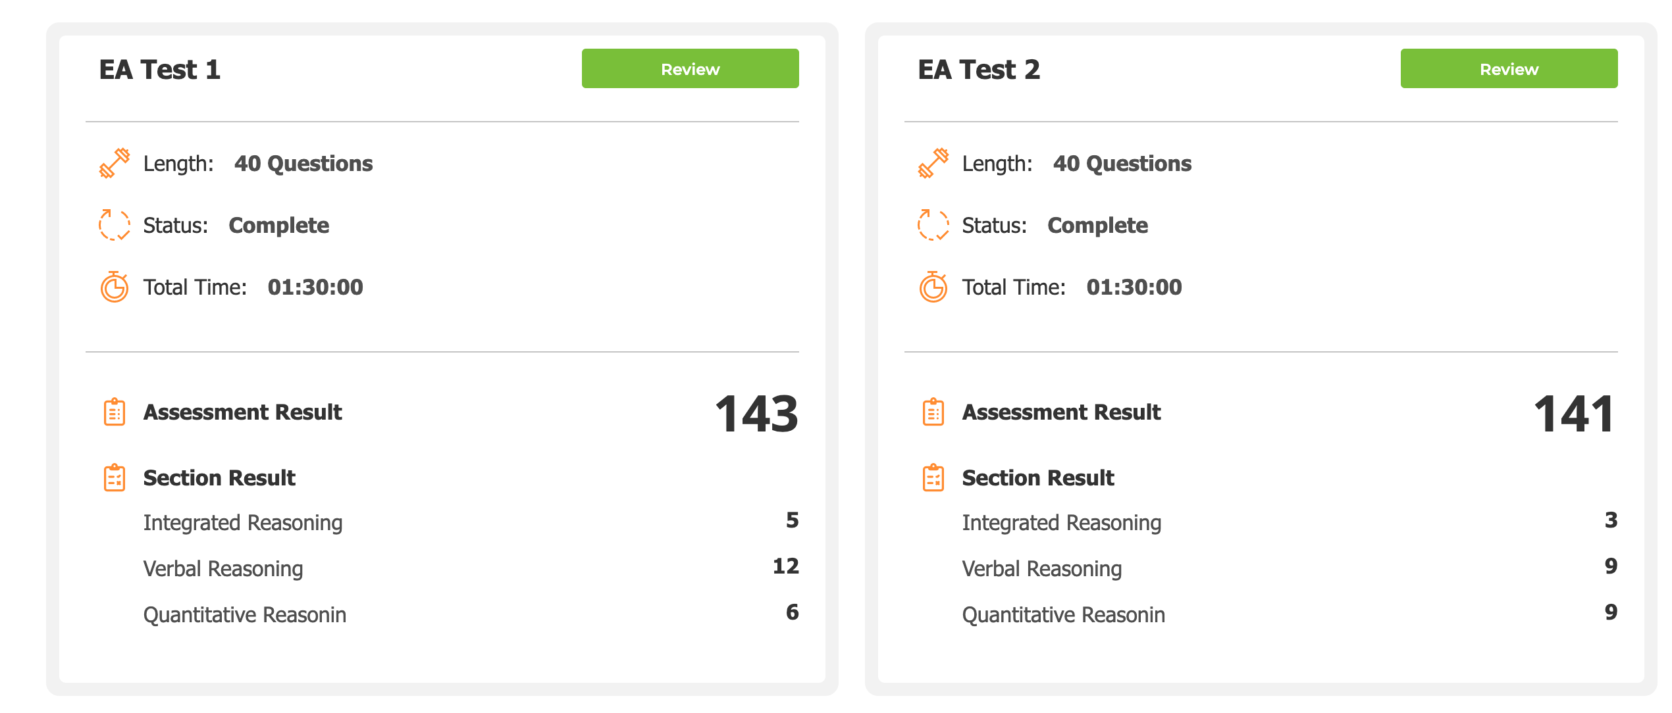Click the stopwatch Total Time icon in EA Test 1
1672x713 pixels.
click(x=115, y=287)
